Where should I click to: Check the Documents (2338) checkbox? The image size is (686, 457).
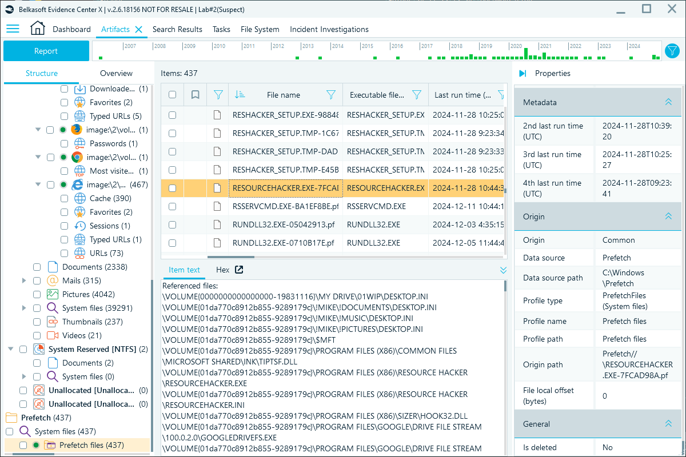point(37,267)
